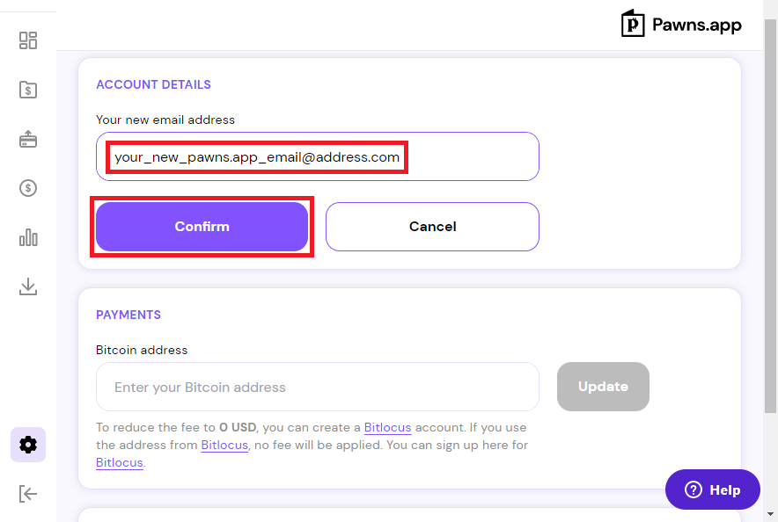The height and width of the screenshot is (522, 778).
Task: Open the payout card icon in sidebar
Action: (28, 139)
